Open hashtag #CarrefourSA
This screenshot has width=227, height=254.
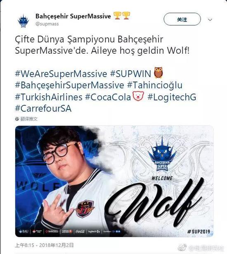tap(43, 108)
